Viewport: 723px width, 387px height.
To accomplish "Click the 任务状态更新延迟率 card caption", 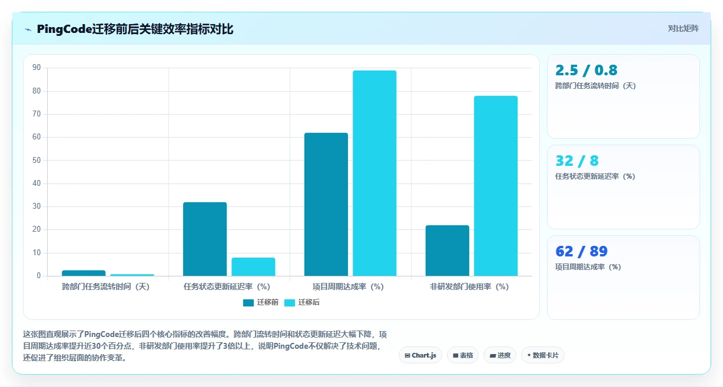I will pos(595,176).
